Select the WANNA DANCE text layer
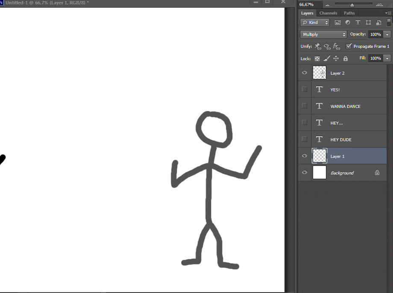This screenshot has height=293, width=393. 345,106
